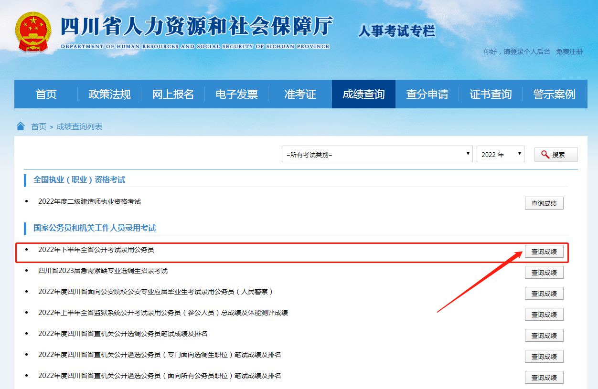The image size is (598, 389).
Task: Query scores for 二级建造师执业资格考试
Action: 544,203
